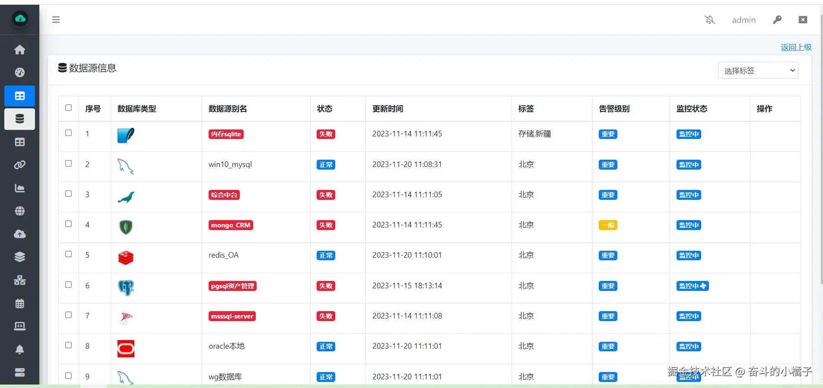The image size is (823, 388).
Task: Click the win10_mysql data source name
Action: (230, 164)
